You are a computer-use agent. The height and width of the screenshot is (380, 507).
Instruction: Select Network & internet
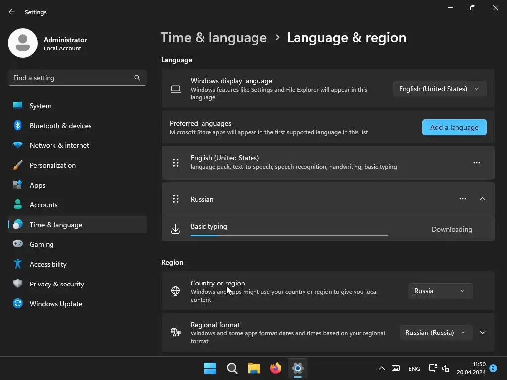77,145
